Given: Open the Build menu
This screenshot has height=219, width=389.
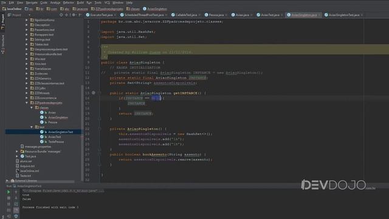Looking at the screenshot, I should click(80, 2).
